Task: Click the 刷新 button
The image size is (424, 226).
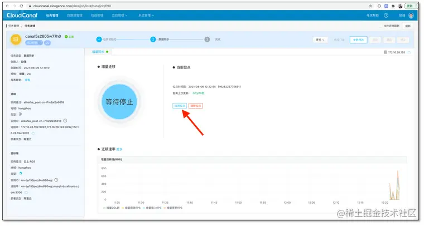Action: click(408, 26)
